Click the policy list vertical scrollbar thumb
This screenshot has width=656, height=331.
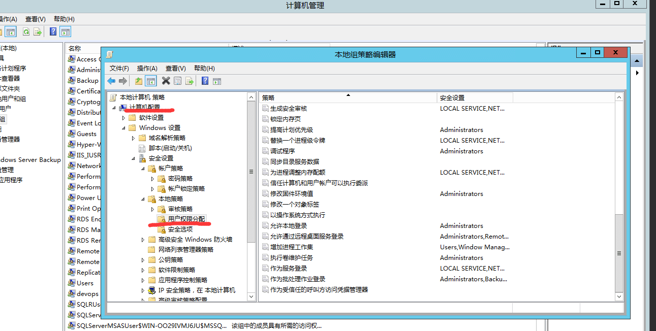(x=619, y=252)
